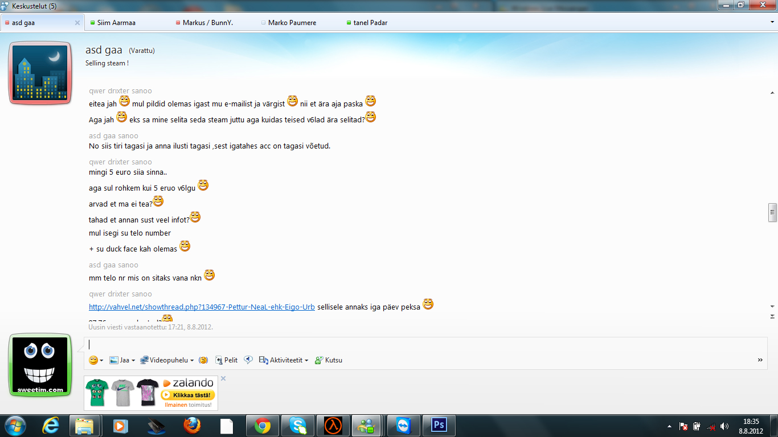
Task: Click the asd gaa contact name header
Action: click(x=104, y=50)
